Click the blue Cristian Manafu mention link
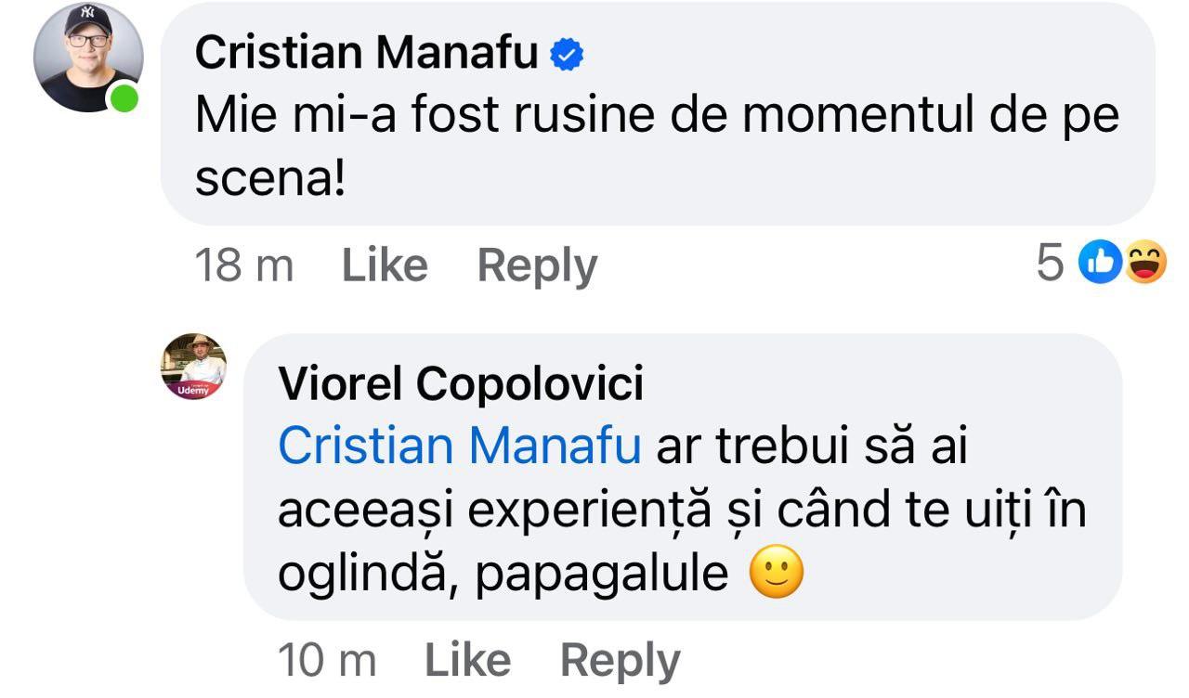This screenshot has height=698, width=1189. point(460,446)
